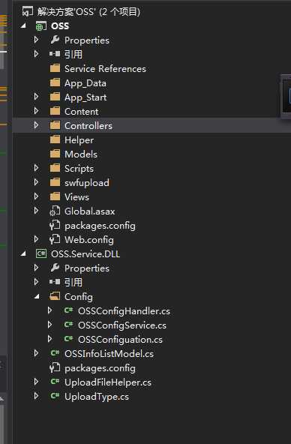
Task: Click the C# icon of OSSConfiguation.cs
Action: 69,339
